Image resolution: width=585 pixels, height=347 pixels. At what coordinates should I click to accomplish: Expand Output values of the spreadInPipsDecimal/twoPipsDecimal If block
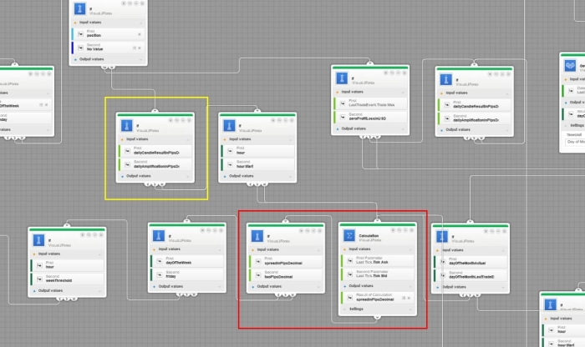318,287
